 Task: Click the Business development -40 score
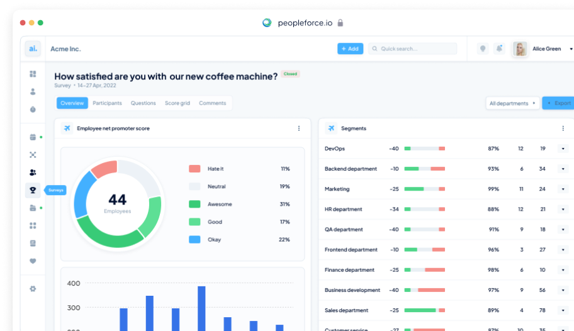coord(394,290)
